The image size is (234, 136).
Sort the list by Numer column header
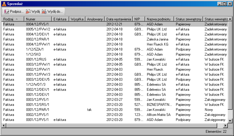click(x=37, y=19)
